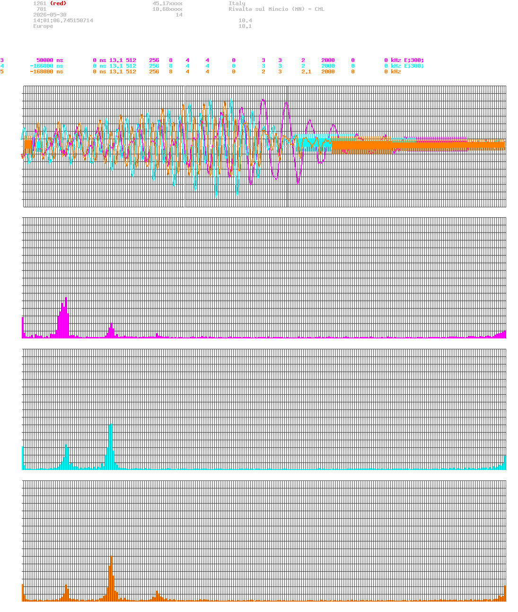Image resolution: width=518 pixels, height=612 pixels.
Task: Click the magenta 2000 value
Action: pyautogui.click(x=328, y=60)
